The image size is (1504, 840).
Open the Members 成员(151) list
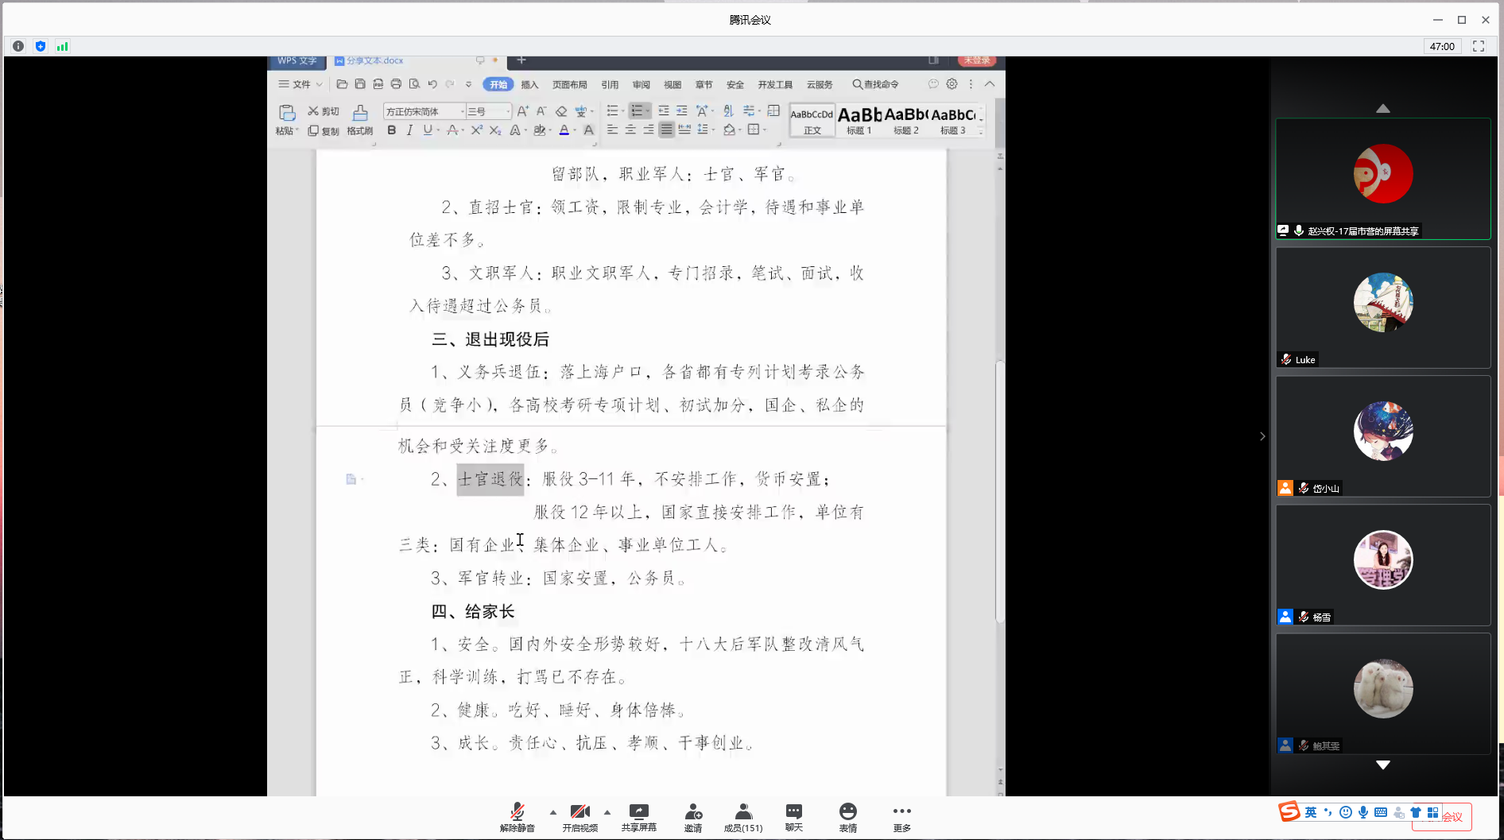(742, 816)
